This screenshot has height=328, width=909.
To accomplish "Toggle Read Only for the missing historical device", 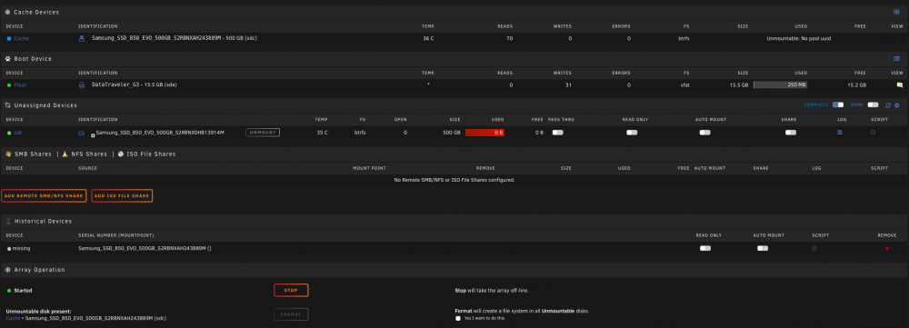I will tap(705, 248).
